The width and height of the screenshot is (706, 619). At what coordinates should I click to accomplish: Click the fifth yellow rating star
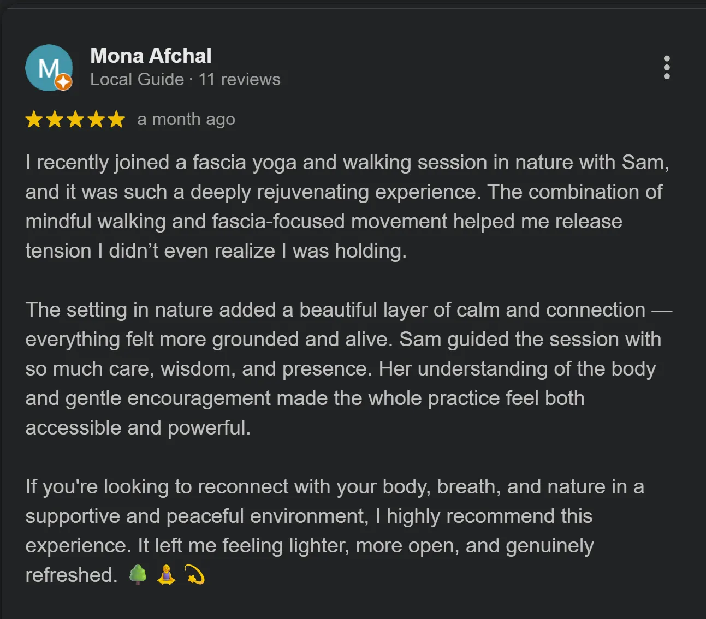116,119
